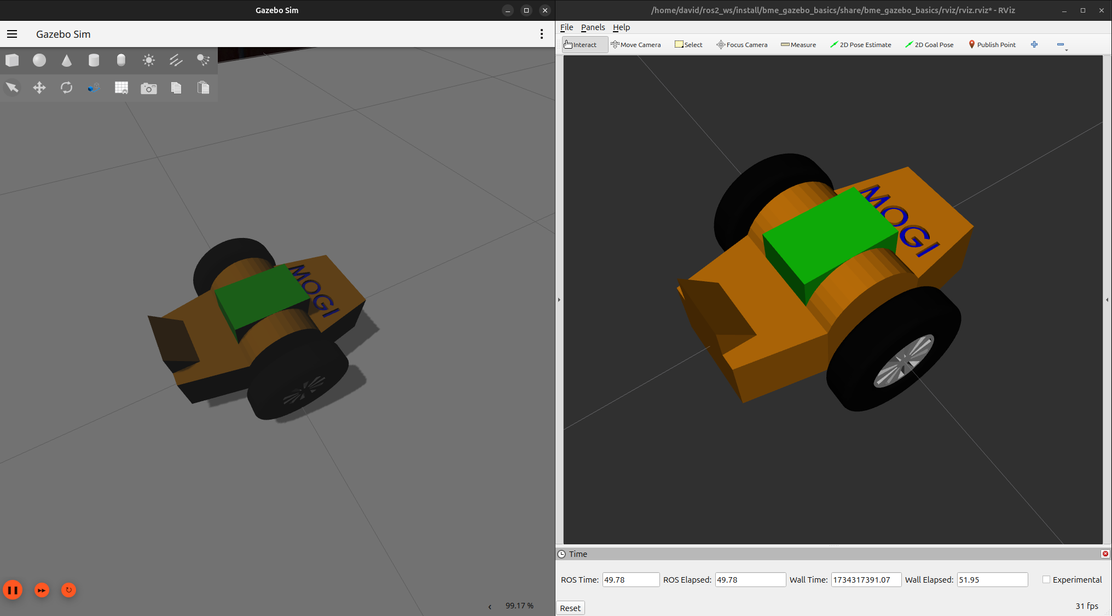
Task: Enable the Experimental checkbox
Action: pyautogui.click(x=1046, y=580)
